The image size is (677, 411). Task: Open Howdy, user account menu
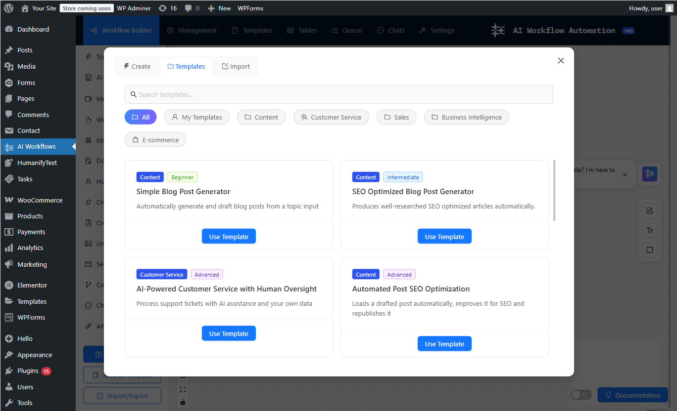651,8
